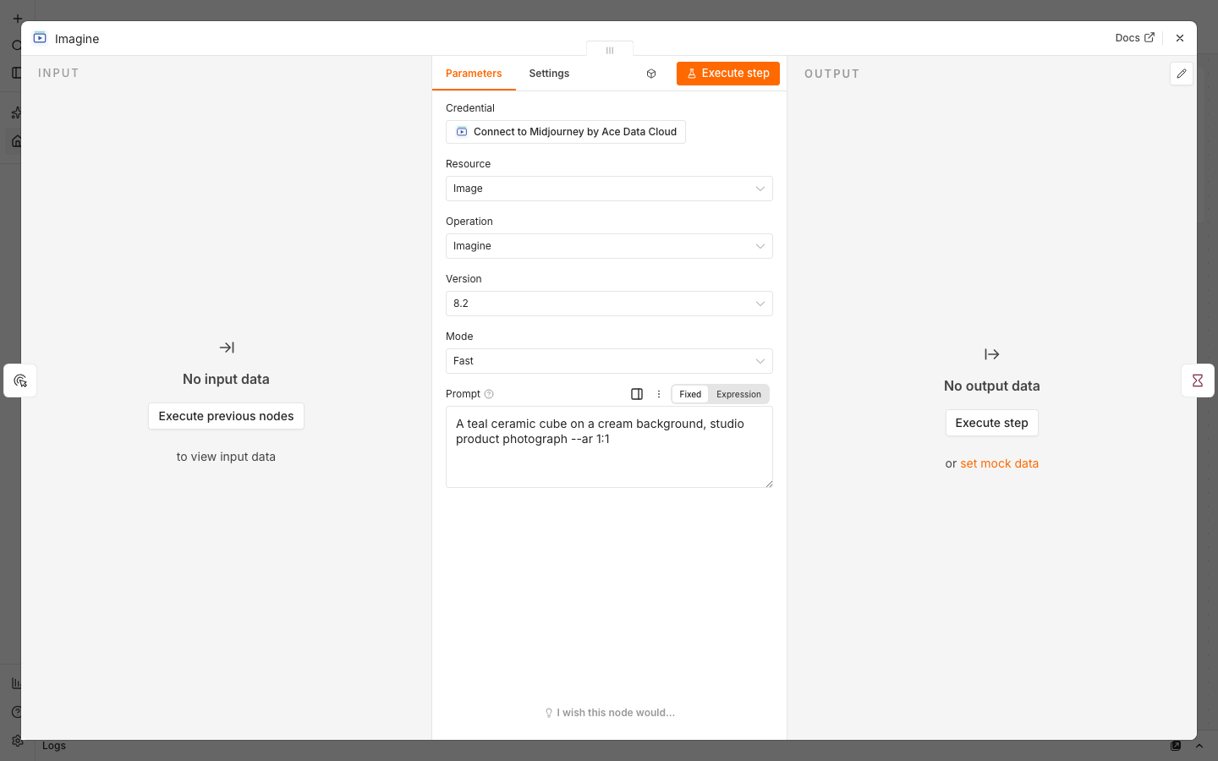The width and height of the screenshot is (1218, 761).
Task: Click the plus icon in the background sidebar
Action: [x=17, y=19]
